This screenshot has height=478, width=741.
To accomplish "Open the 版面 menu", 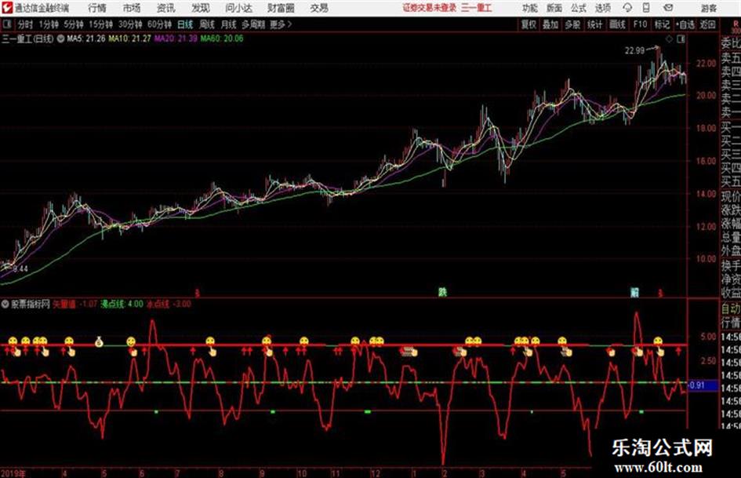I will (554, 8).
